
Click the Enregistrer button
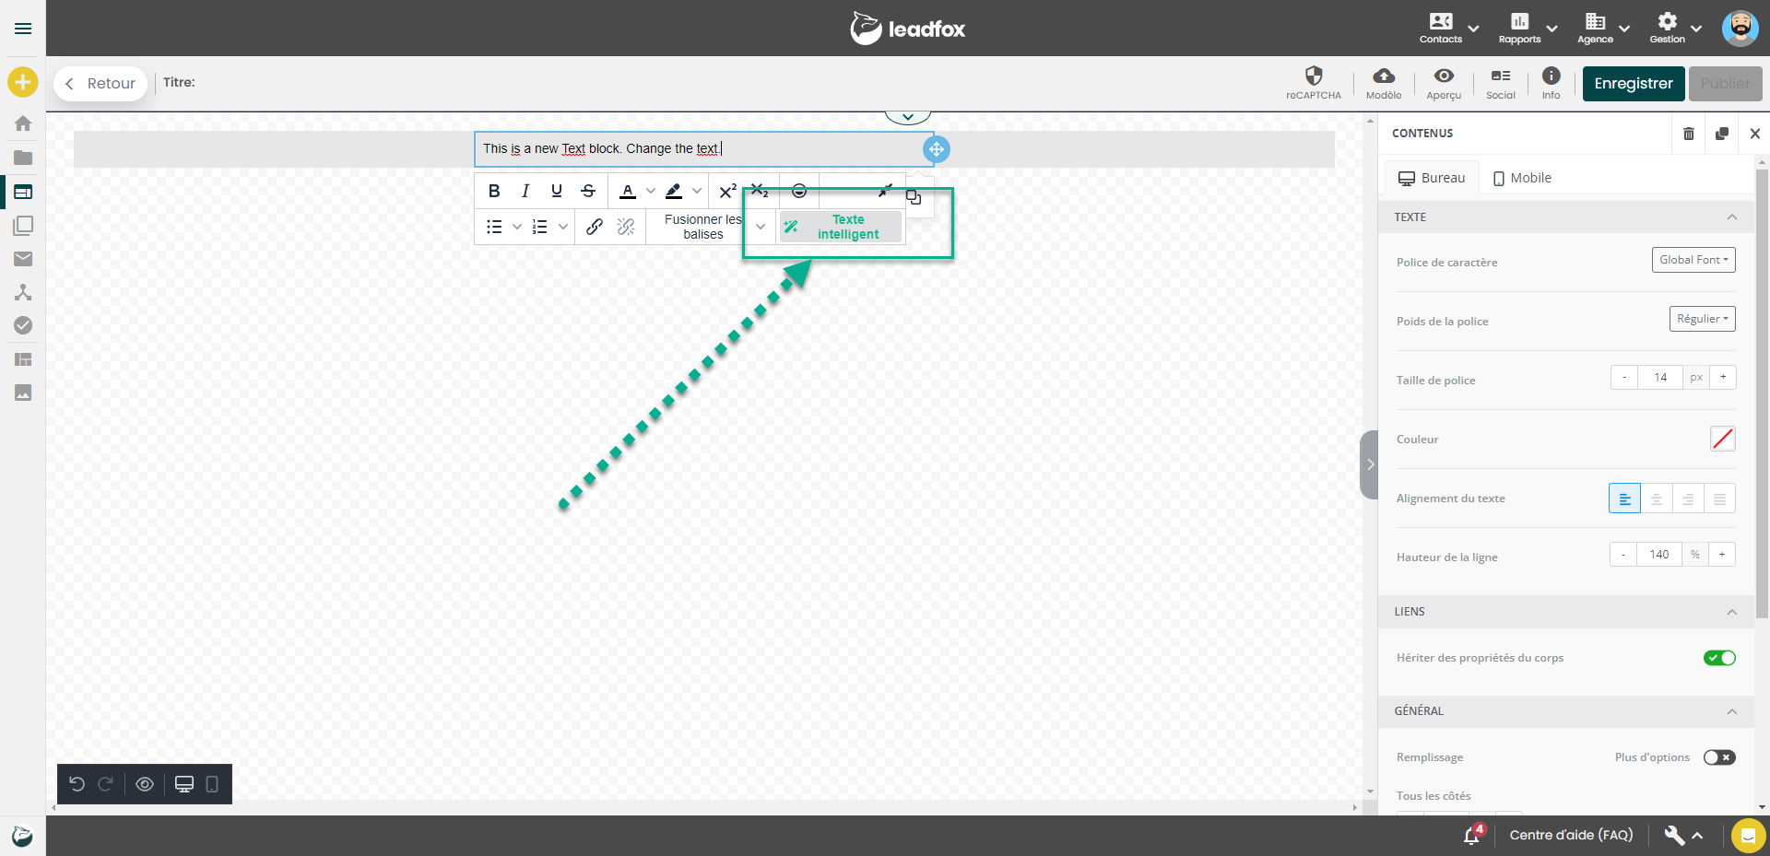click(x=1634, y=84)
